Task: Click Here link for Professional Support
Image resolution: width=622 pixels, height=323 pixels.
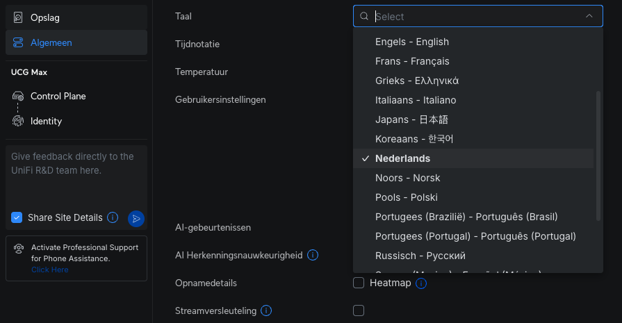Action: [x=50, y=270]
